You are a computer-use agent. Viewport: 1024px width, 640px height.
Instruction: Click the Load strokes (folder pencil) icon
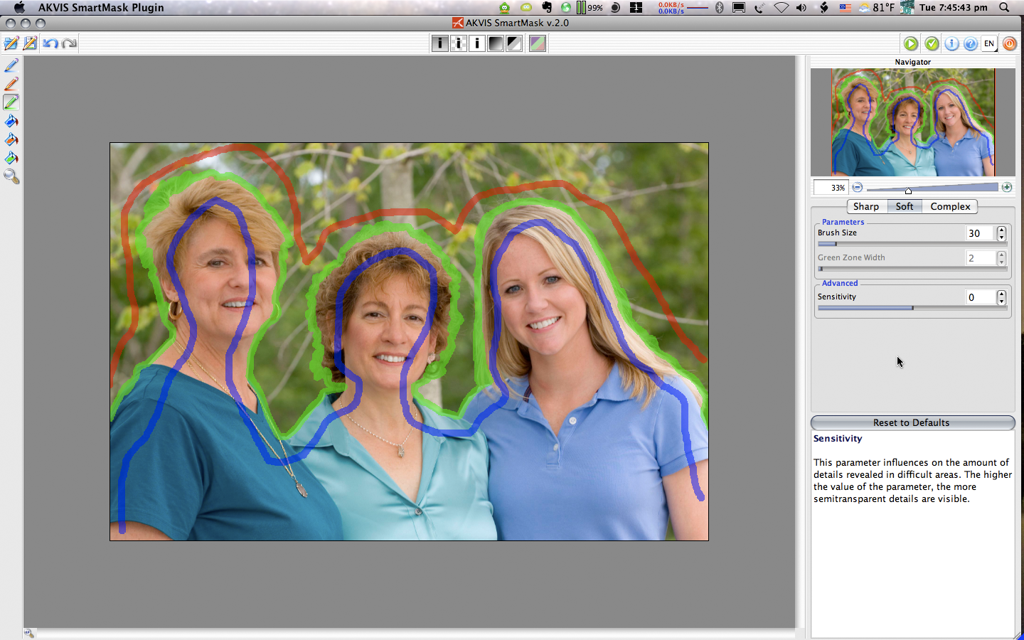pos(11,43)
